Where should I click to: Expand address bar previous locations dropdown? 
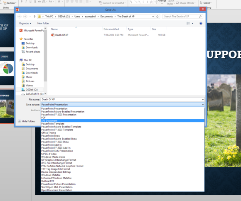tap(153, 17)
